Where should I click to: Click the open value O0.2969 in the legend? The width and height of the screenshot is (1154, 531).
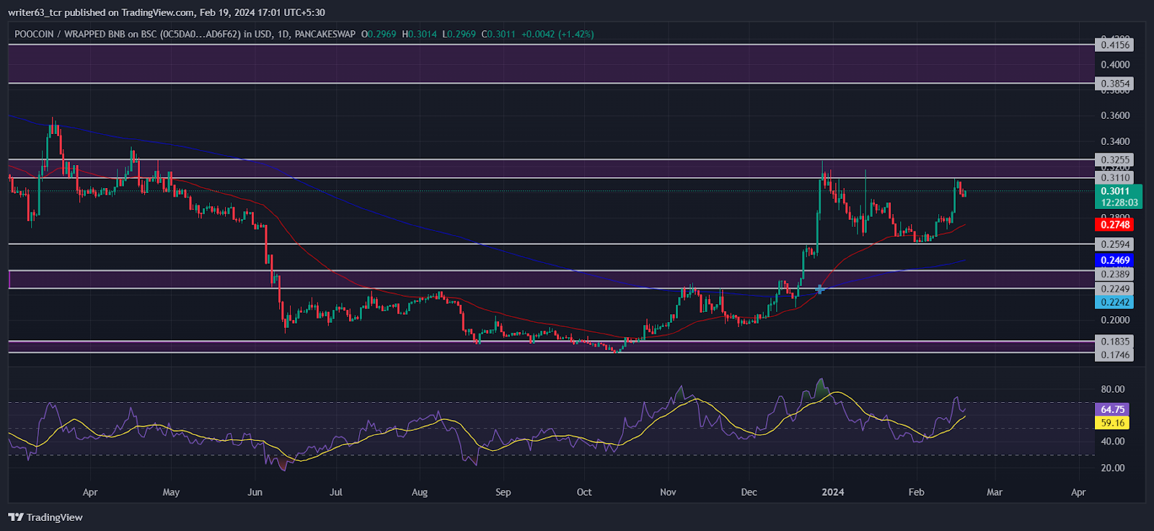tap(379, 34)
